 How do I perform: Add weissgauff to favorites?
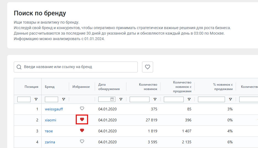[82, 108]
